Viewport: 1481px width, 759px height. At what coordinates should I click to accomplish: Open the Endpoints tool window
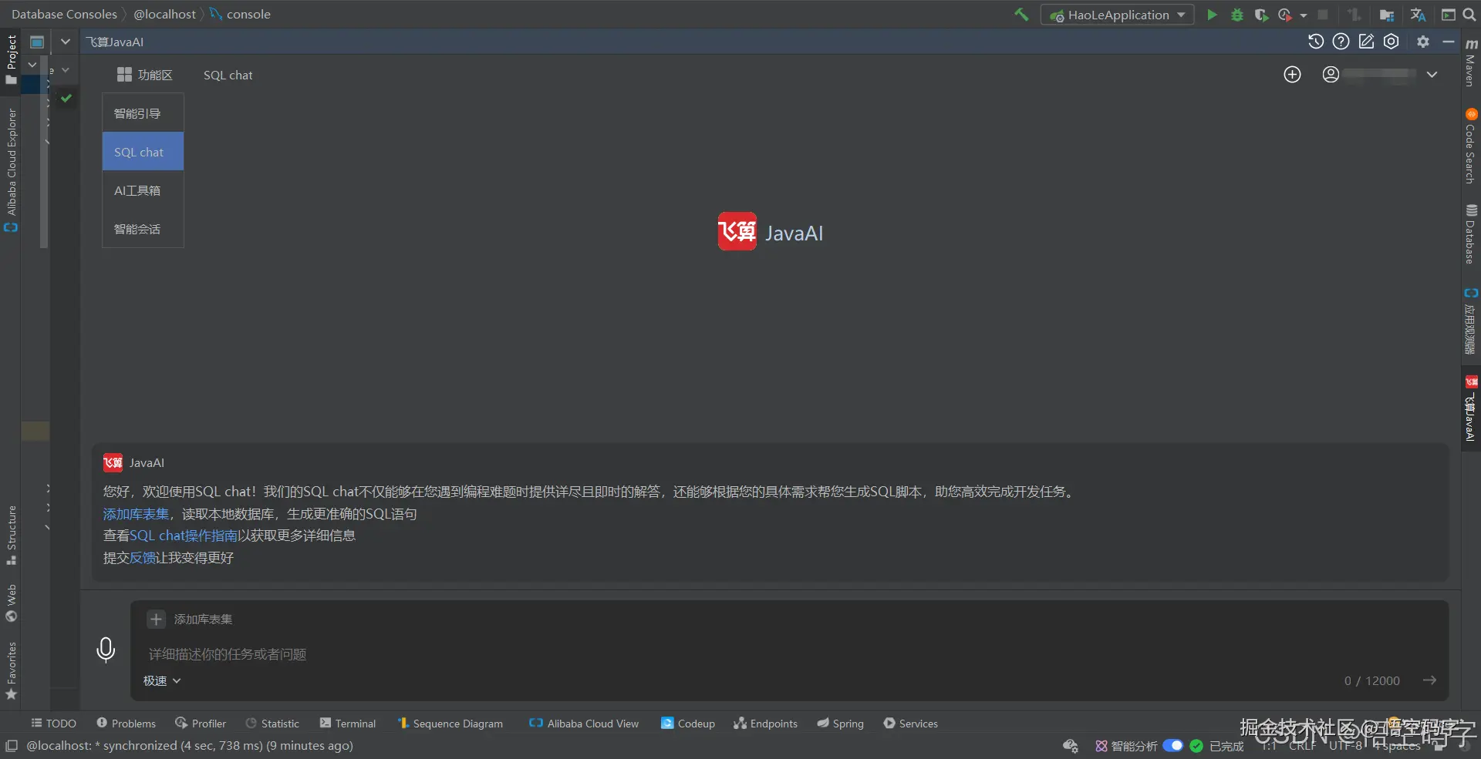click(765, 723)
